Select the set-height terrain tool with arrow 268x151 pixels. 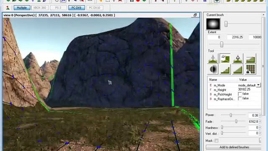(x=225, y=59)
